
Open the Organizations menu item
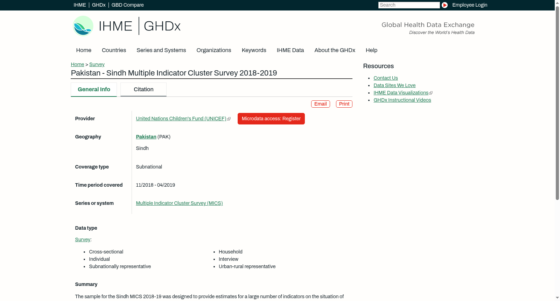click(214, 50)
